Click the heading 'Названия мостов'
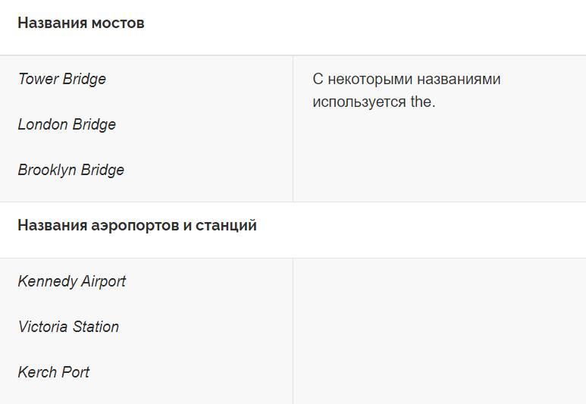 [x=80, y=23]
